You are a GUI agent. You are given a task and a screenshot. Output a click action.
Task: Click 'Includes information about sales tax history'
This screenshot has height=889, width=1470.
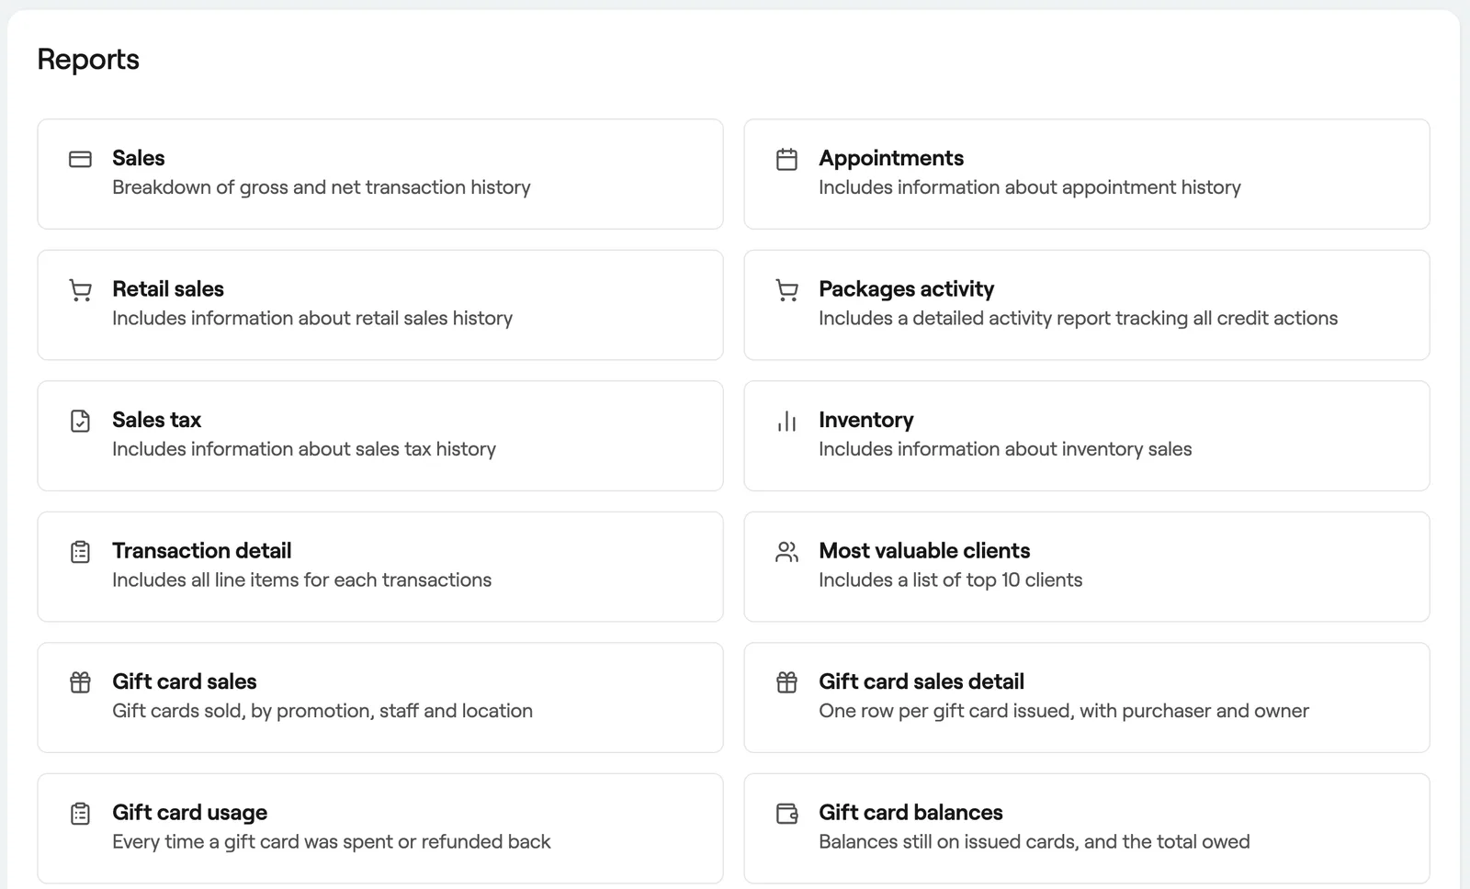(304, 449)
